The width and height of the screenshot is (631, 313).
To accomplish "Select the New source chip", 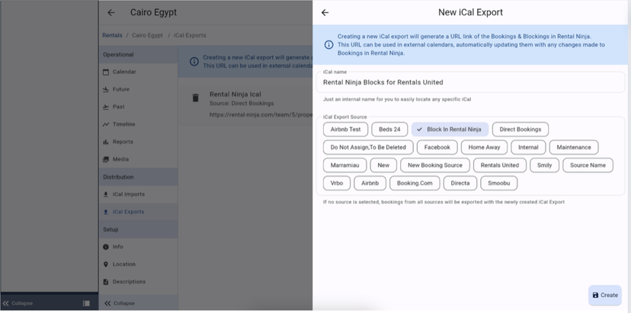I will click(x=383, y=165).
